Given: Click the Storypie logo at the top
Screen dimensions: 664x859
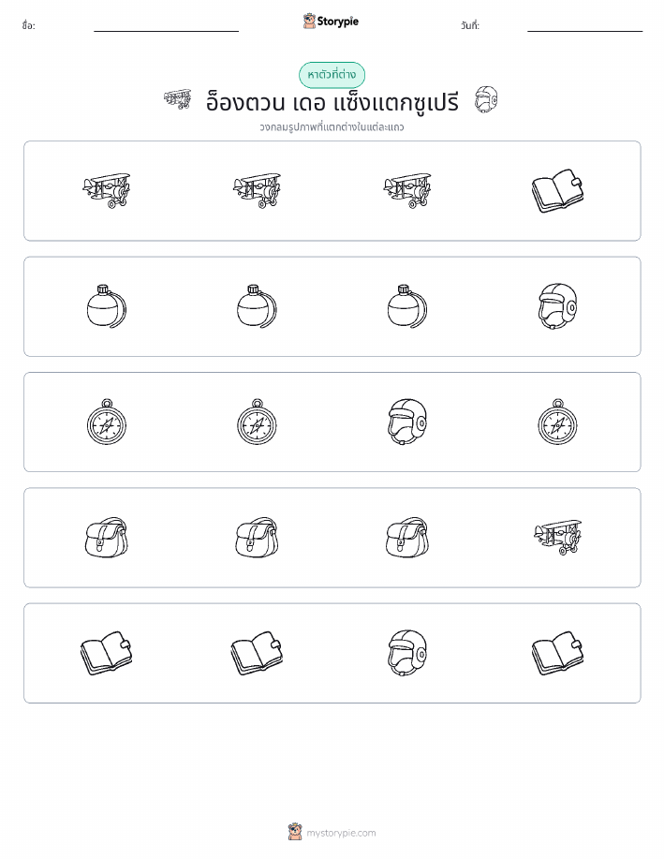Looking at the screenshot, I should (331, 22).
